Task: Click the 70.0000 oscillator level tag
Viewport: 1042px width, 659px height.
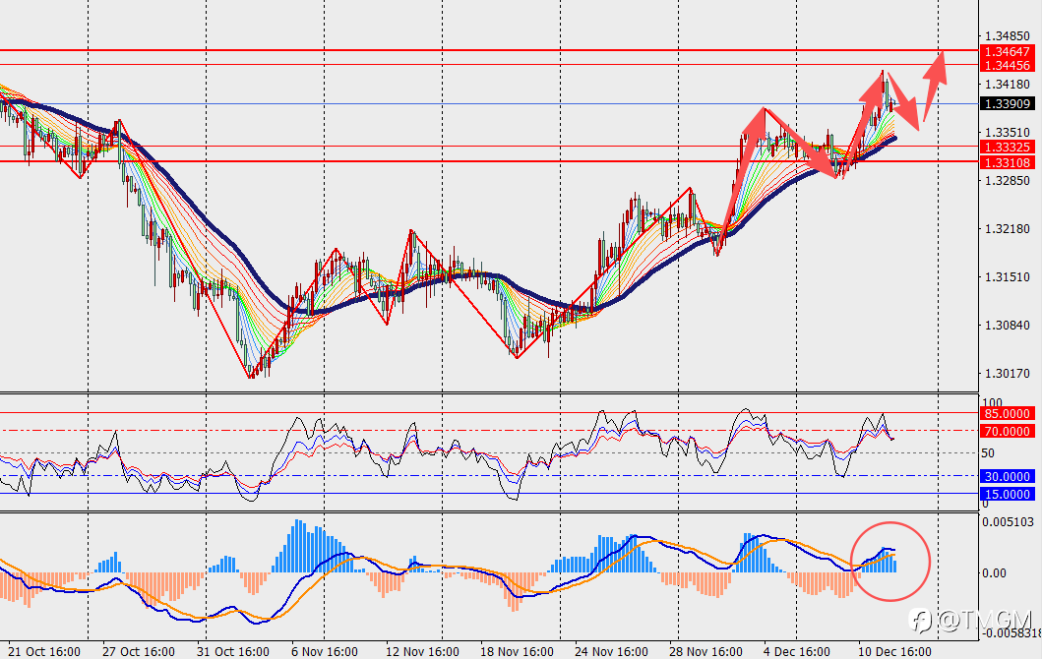Action: click(1008, 432)
